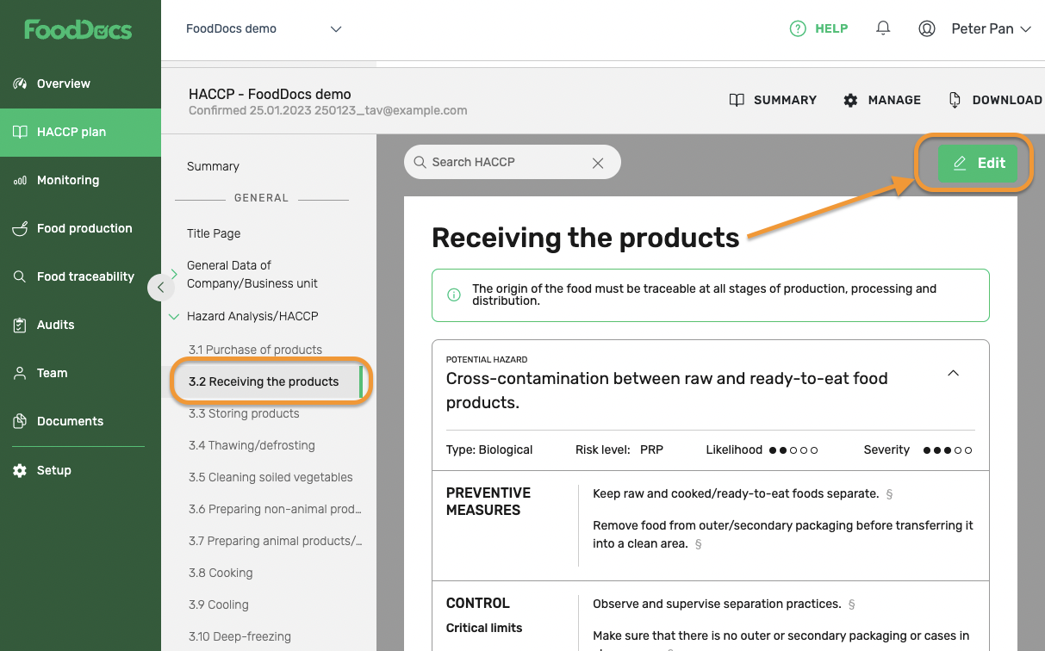The height and width of the screenshot is (651, 1045).
Task: Click § after 'Remove food from outer' measure
Action: (698, 544)
